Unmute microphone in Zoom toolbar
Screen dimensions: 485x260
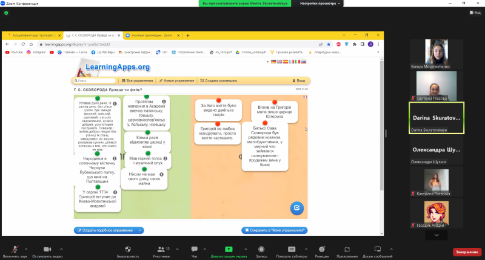(x=15, y=251)
